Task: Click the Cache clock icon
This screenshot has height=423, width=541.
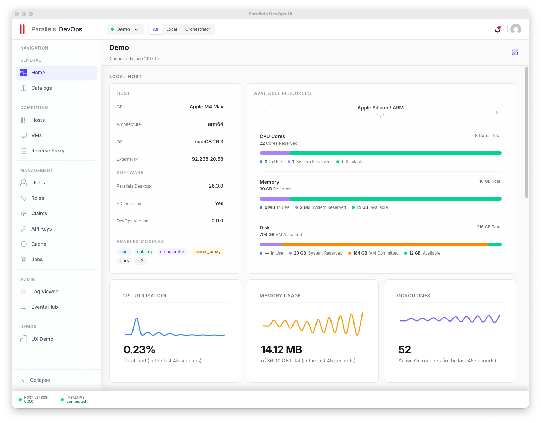Action: point(24,244)
